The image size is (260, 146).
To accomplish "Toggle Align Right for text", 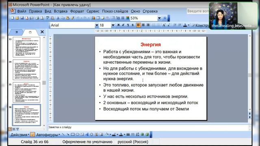I will pos(148,25).
